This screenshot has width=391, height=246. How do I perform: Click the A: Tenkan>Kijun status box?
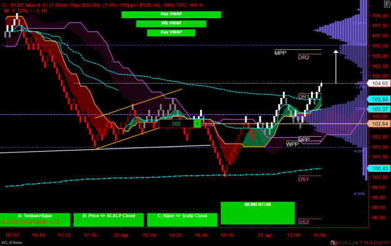(35, 220)
